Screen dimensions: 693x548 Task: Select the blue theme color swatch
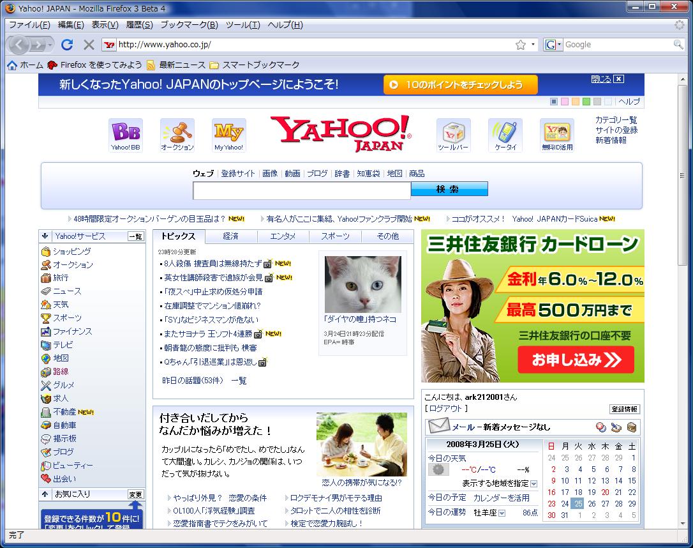click(554, 102)
